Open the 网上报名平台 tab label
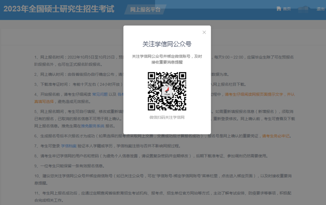Screen dimensions: 326x205 coord(145,10)
